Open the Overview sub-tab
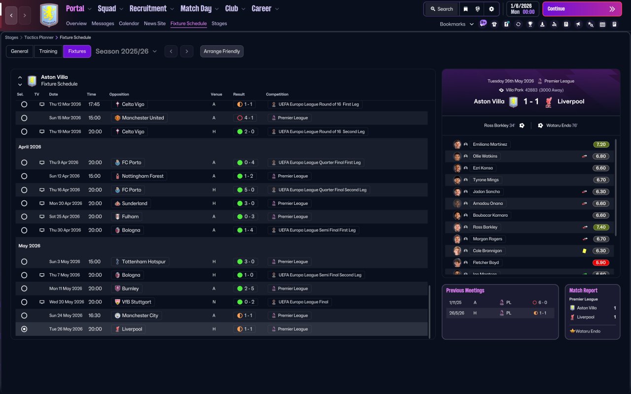The height and width of the screenshot is (394, 631). point(76,24)
